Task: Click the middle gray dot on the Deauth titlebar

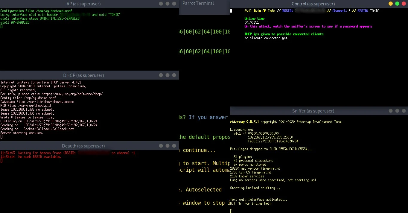Action: [x=168, y=146]
